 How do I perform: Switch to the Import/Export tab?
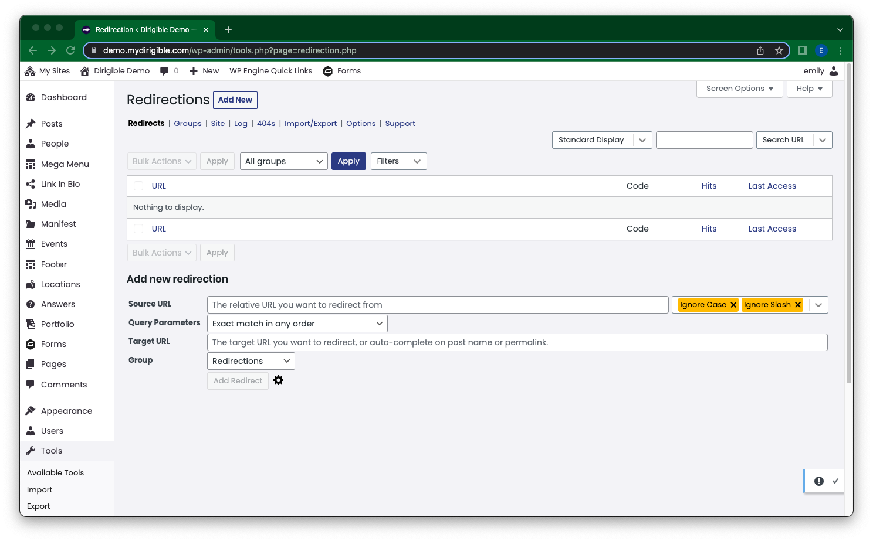pyautogui.click(x=310, y=124)
